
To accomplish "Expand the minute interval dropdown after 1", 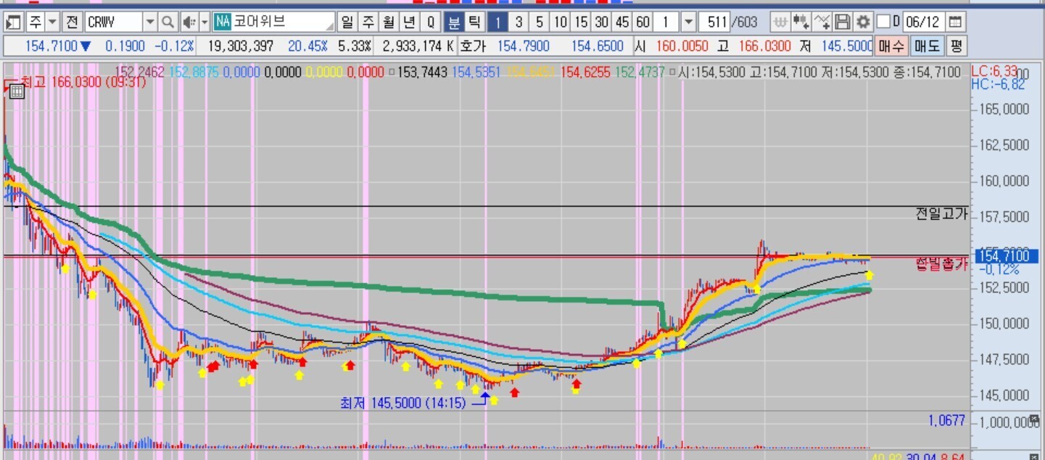I will point(688,22).
